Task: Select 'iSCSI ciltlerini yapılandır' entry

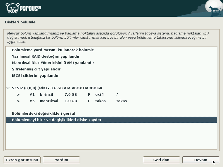Action: pyautogui.click(x=111, y=75)
